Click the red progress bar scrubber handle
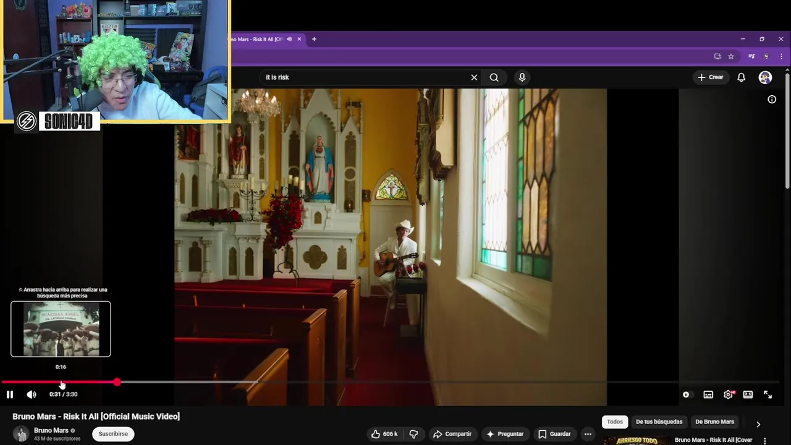Screen dimensions: 791x445 117,382
